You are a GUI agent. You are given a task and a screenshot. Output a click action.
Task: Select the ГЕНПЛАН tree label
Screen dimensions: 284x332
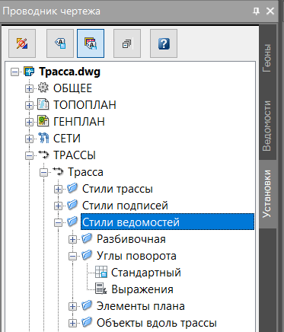tap(79, 122)
